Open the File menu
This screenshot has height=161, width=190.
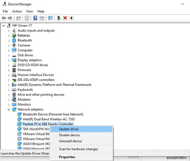pyautogui.click(x=5, y=11)
